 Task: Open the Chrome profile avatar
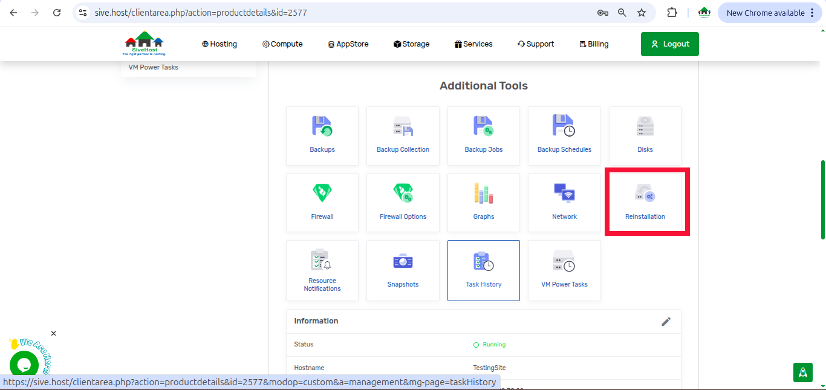tap(704, 13)
